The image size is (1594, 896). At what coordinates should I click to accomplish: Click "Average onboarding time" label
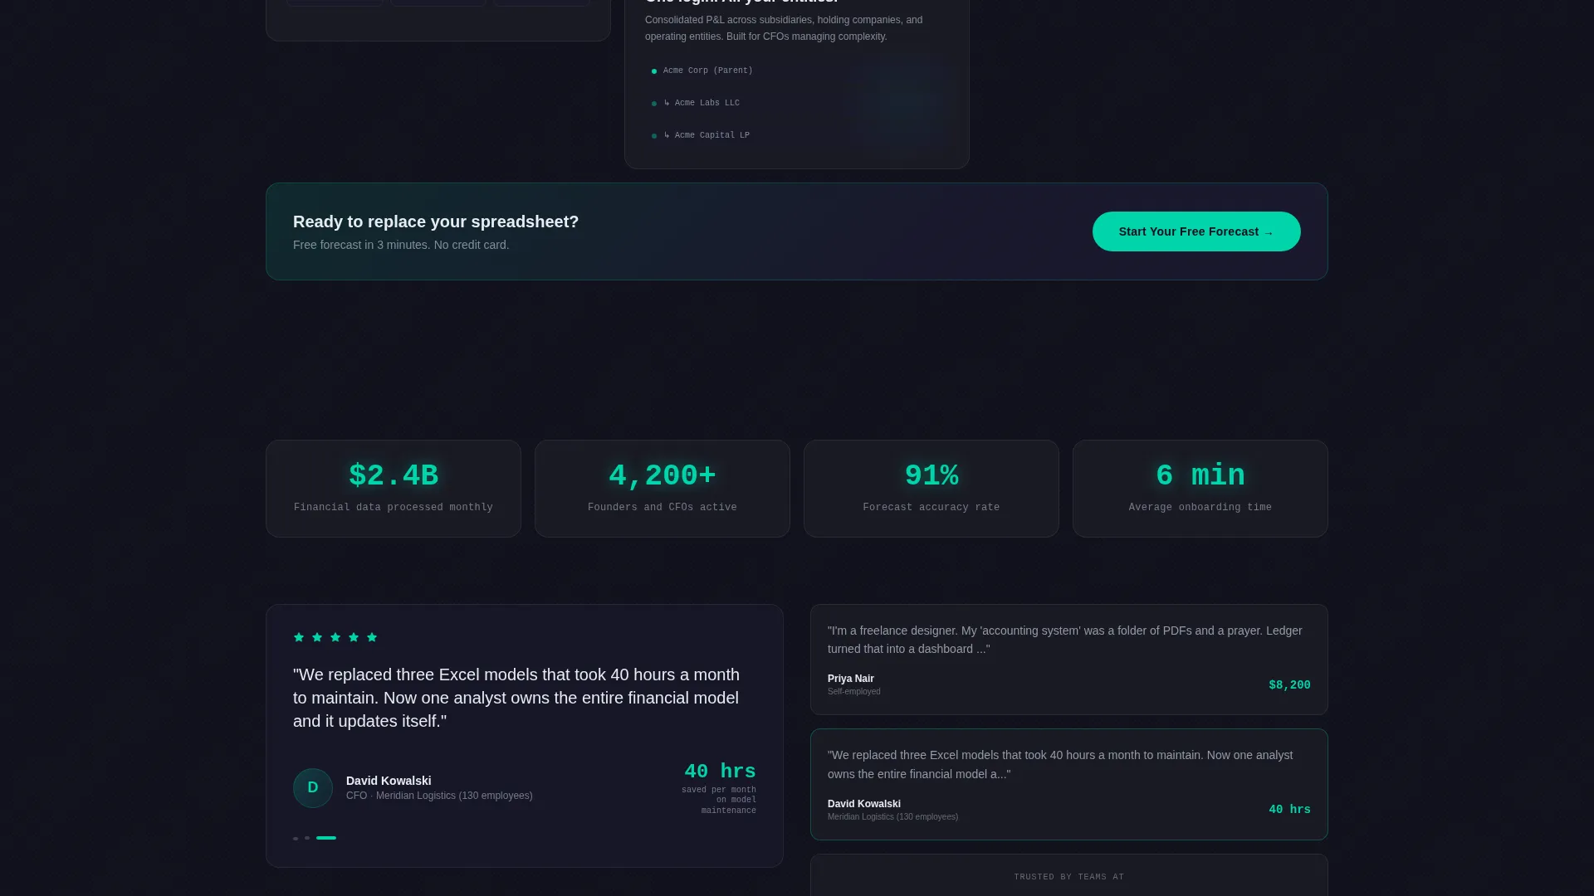tap(1200, 507)
